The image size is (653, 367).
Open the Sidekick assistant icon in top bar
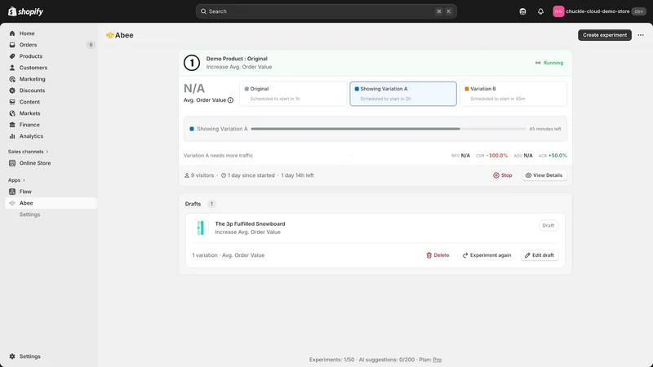[522, 11]
